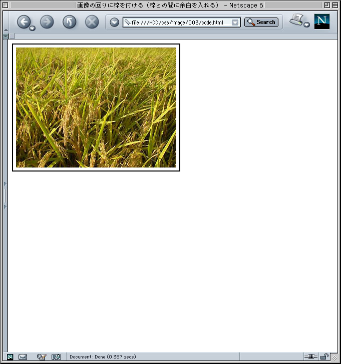The height and width of the screenshot is (364, 341).
Task: Click the rice field image
Action: [x=96, y=107]
